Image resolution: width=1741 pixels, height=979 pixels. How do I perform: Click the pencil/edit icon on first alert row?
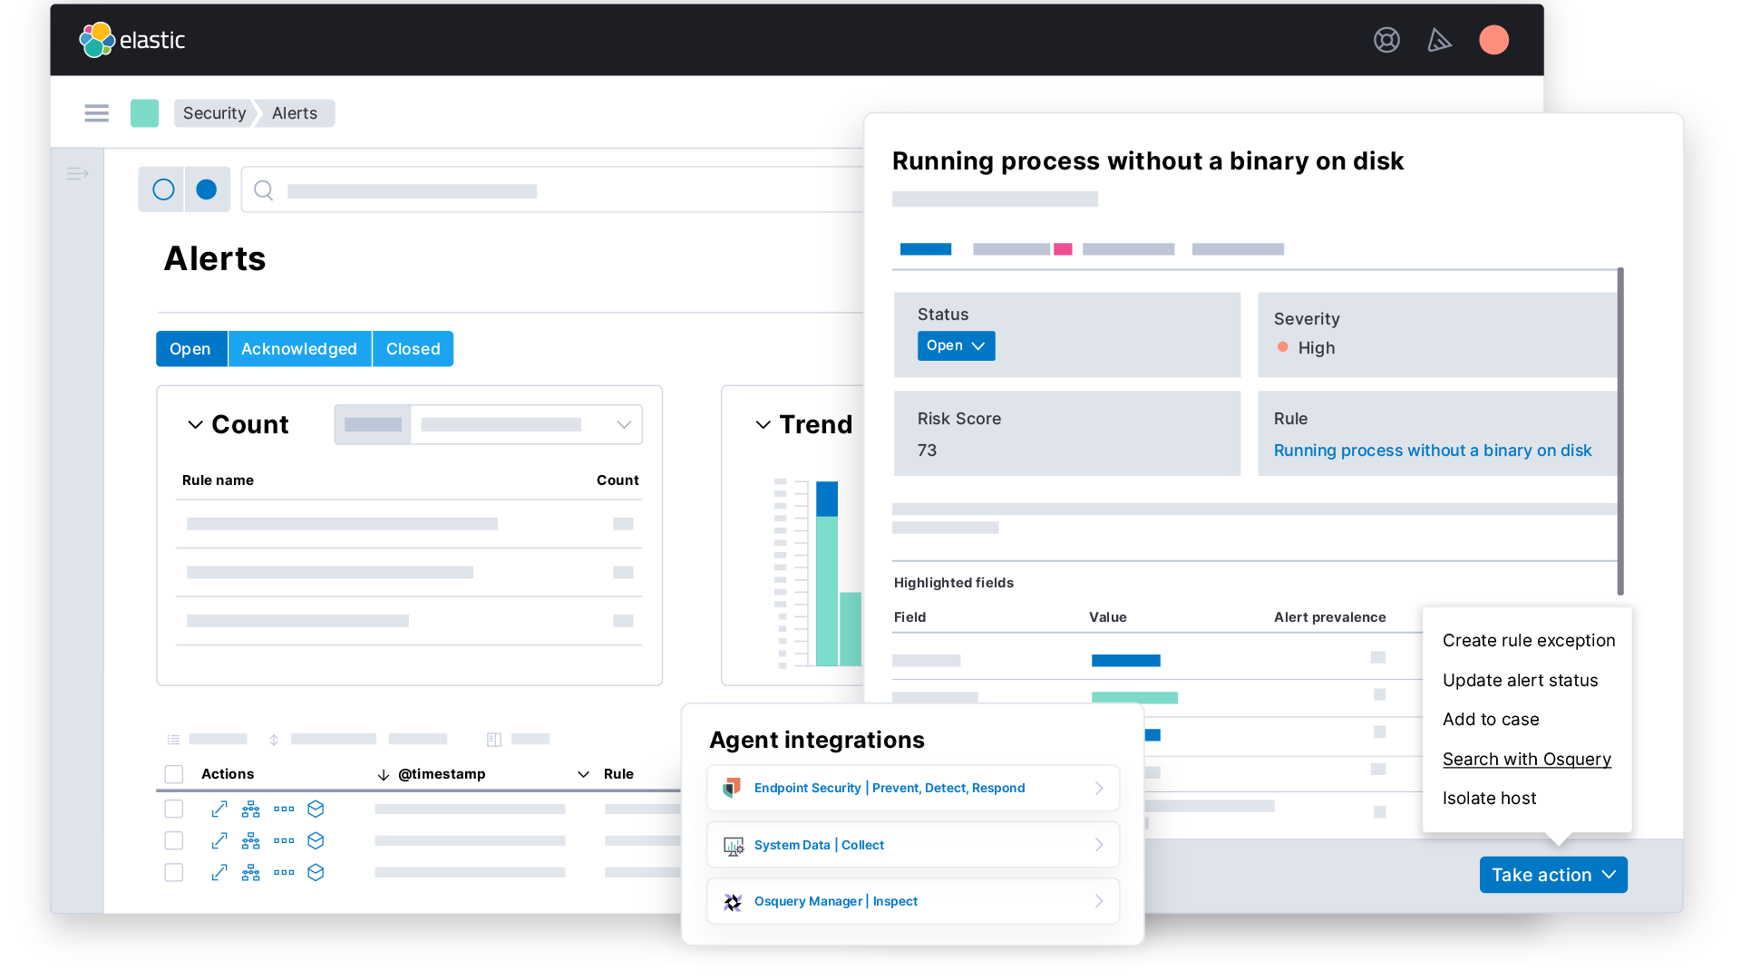[x=217, y=808]
